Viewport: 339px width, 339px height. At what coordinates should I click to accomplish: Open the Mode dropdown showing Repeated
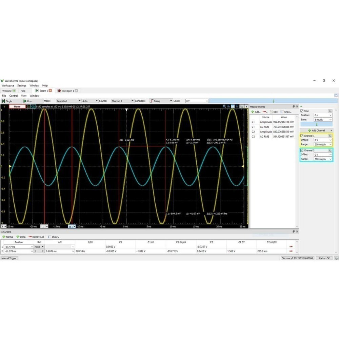[68, 101]
